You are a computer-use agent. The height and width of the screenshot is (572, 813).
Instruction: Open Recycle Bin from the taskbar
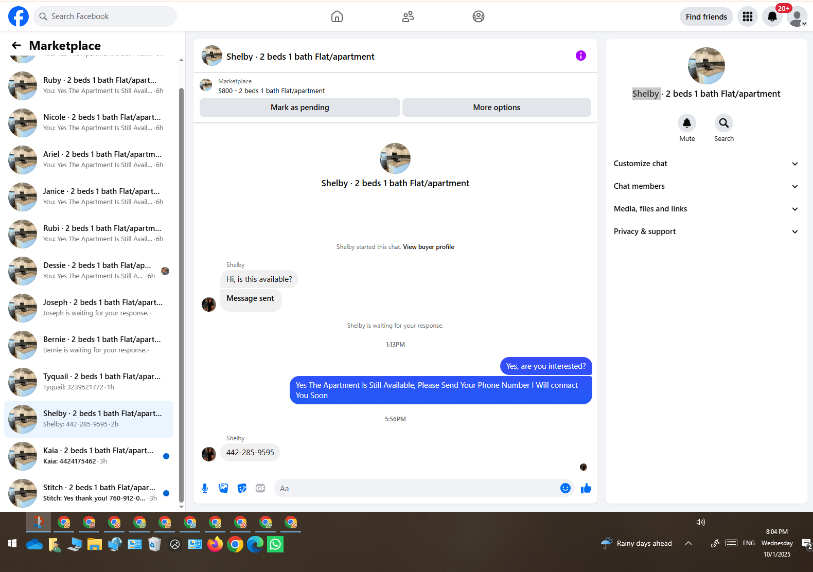coord(155,544)
